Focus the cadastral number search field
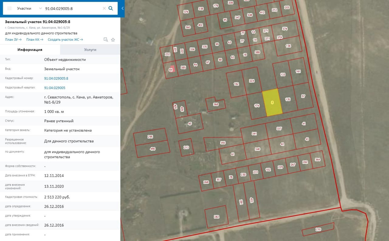 tap(73, 9)
